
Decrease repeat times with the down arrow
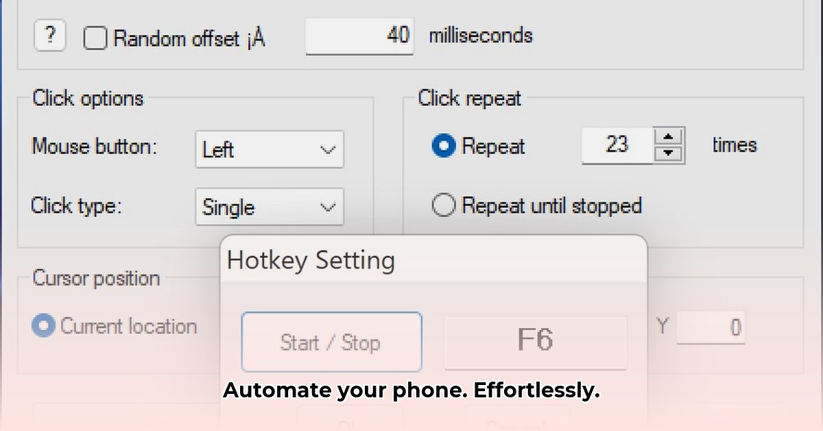669,154
